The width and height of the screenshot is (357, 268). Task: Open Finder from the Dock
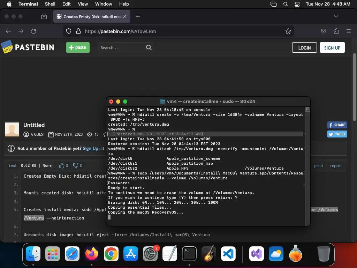[x=33, y=253]
